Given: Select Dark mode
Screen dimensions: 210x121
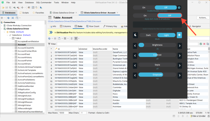Looking at the screenshot, I should pos(148,35).
